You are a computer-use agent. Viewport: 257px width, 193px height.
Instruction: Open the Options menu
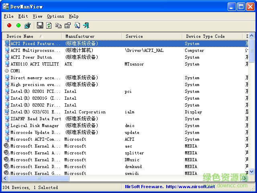click(55, 16)
